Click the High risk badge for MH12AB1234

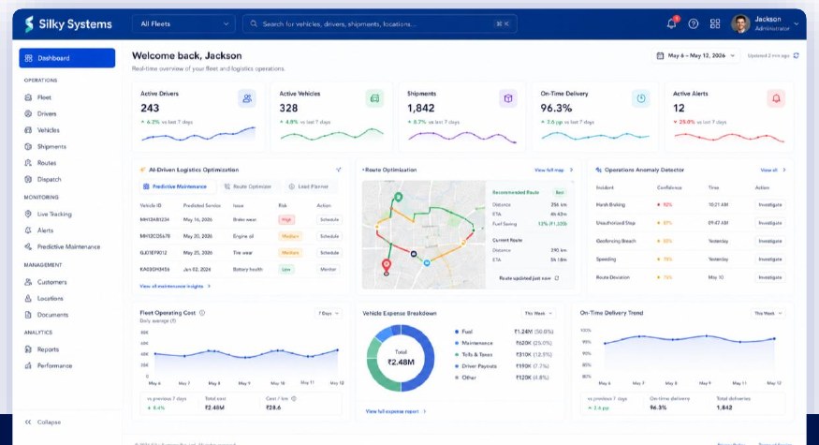286,219
